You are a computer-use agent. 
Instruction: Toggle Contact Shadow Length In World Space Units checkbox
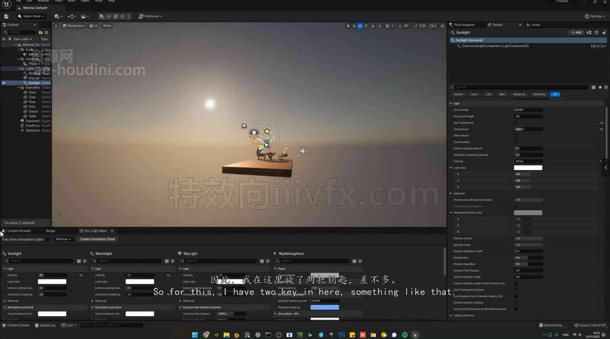[516, 283]
